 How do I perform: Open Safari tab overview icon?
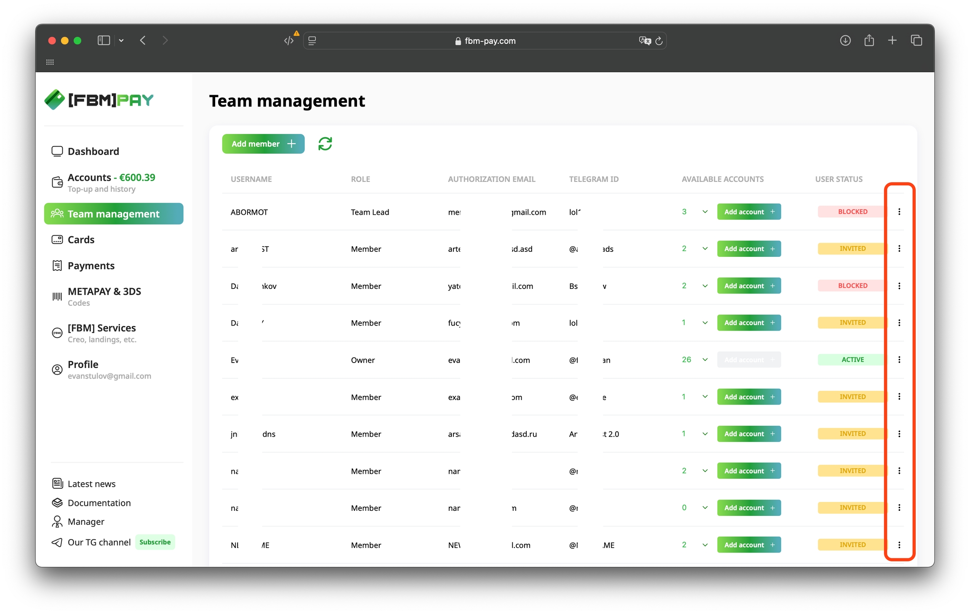[916, 40]
